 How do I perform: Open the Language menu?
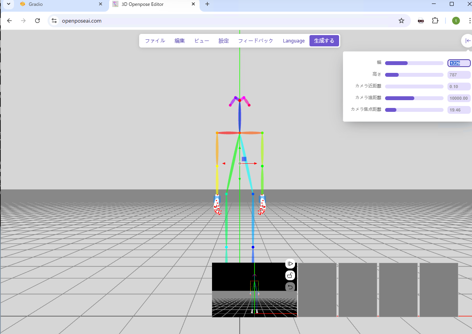pyautogui.click(x=294, y=41)
